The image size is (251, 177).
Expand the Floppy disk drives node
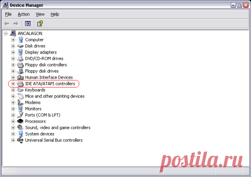coord(13,71)
